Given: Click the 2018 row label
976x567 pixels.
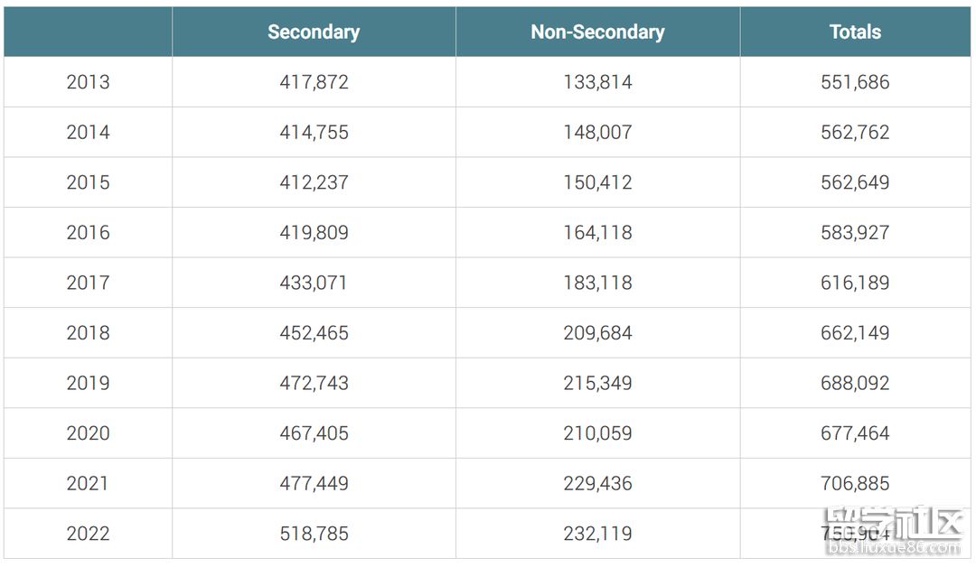Looking at the screenshot, I should click(88, 333).
